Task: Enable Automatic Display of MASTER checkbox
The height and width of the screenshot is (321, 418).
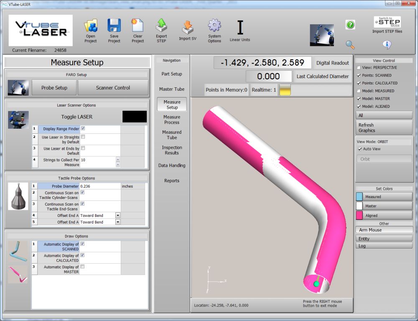Action: point(83,267)
